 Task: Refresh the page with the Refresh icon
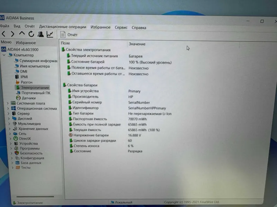pyautogui.click(x=31, y=34)
